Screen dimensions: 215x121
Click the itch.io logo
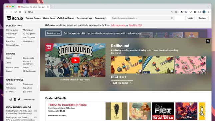pos(15,18)
